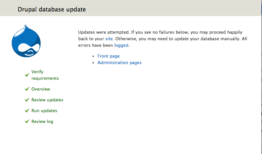Image resolution: width=262 pixels, height=154 pixels.
Task: Click the 'Review updates' step text
Action: point(47,100)
